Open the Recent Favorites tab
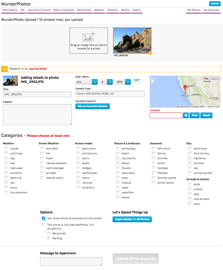The height and width of the screenshot is (270, 223). 64,10
